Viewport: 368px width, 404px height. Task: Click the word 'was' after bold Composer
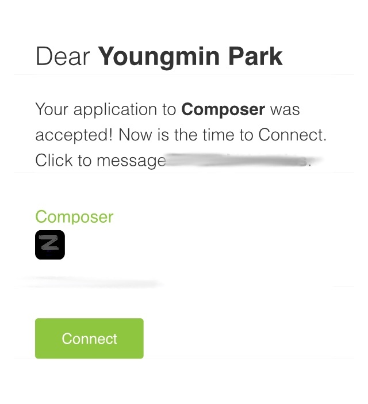click(x=285, y=110)
